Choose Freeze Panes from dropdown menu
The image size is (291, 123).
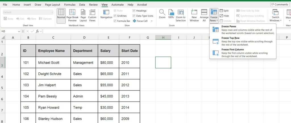tap(243, 30)
